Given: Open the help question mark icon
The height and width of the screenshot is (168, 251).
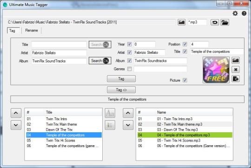Looking at the screenshot, I should 244,13.
